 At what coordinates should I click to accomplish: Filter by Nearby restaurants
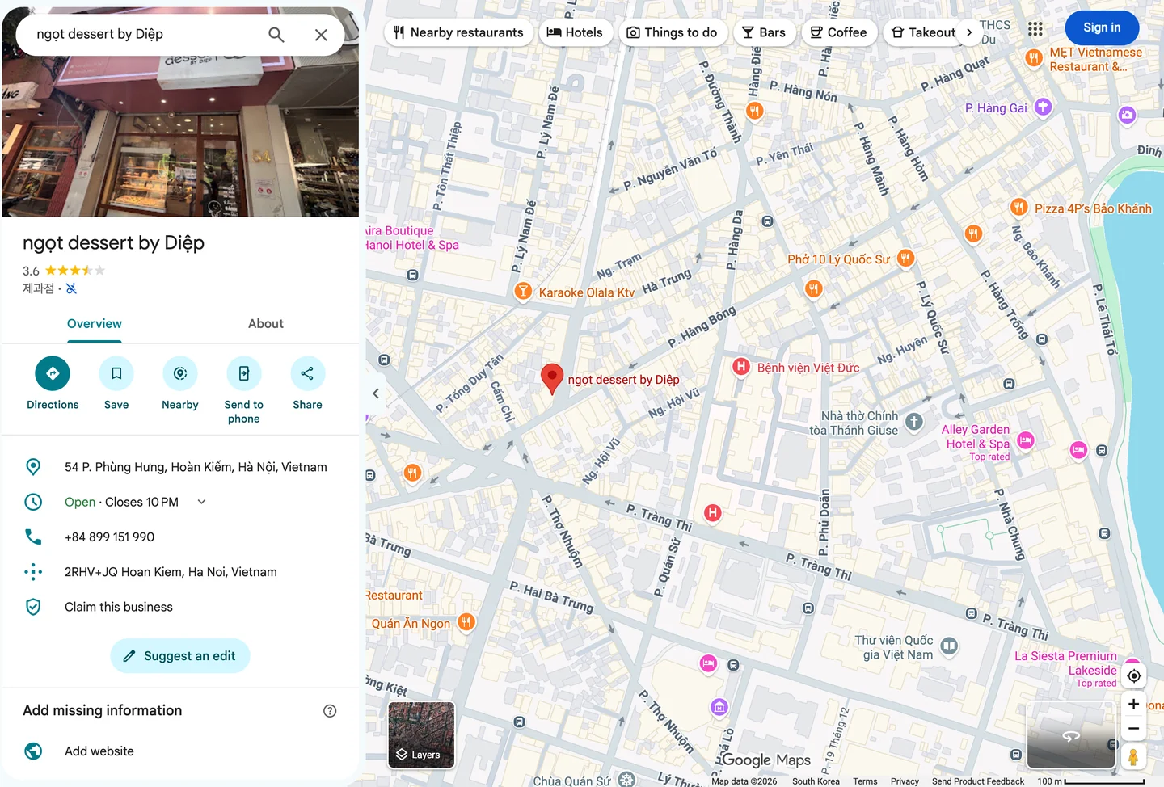click(x=458, y=32)
